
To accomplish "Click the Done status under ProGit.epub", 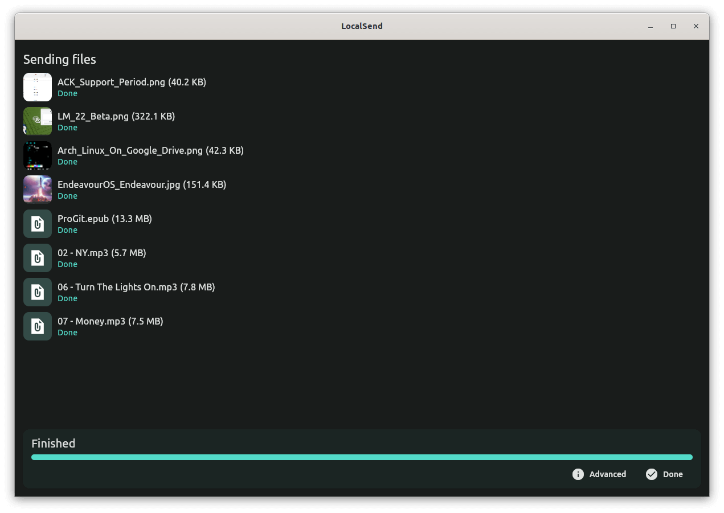I will click(x=67, y=229).
